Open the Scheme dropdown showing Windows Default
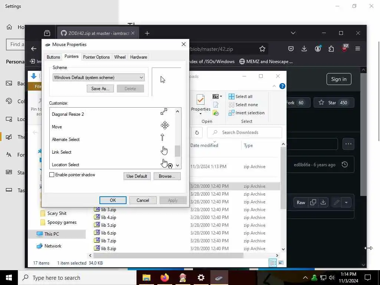This screenshot has height=285, width=380. [x=98, y=78]
